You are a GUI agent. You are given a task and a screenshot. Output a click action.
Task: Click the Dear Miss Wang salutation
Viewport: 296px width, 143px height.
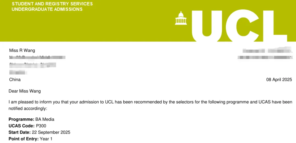click(25, 91)
